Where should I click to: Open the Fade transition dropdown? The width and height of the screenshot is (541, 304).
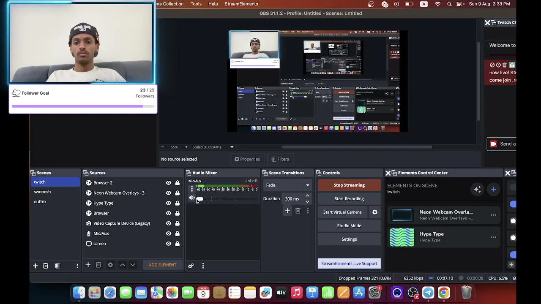[287, 185]
